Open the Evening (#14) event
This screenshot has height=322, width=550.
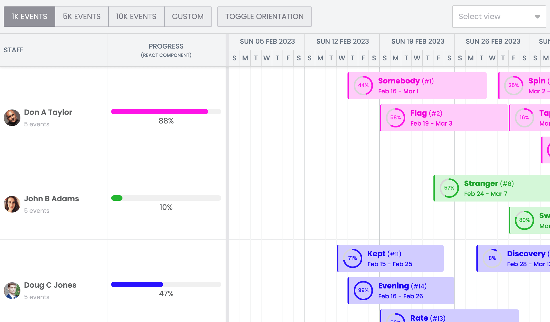[x=401, y=291]
